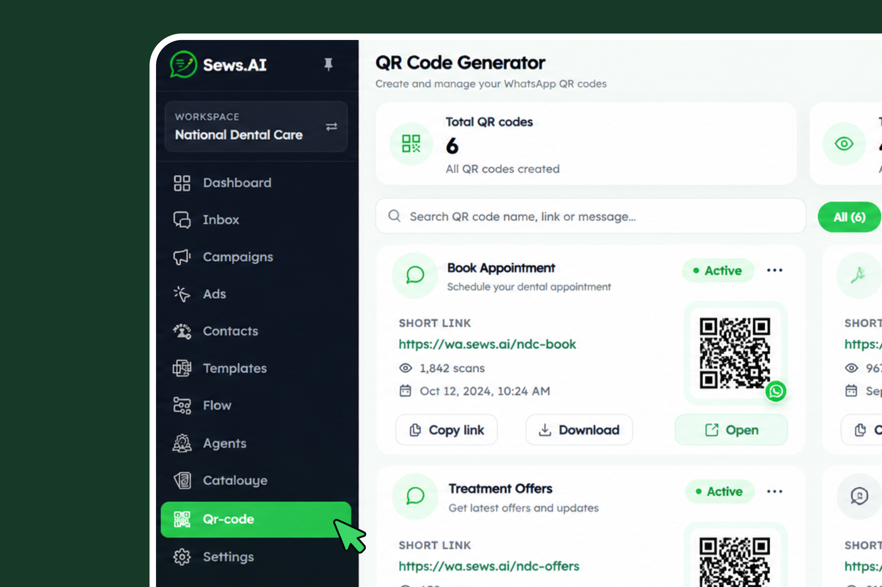Switch workspace using the swap arrows icon
This screenshot has width=882, height=587.
(x=331, y=126)
